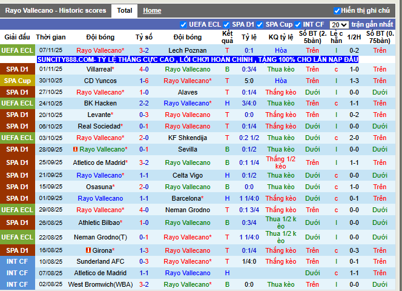This screenshot has width=402, height=291.
Task: Uncheck the UEFA ECL filter checkbox
Action: [183, 25]
